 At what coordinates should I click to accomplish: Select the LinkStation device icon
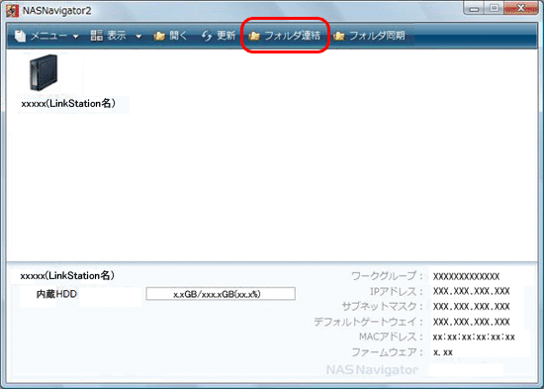point(44,72)
